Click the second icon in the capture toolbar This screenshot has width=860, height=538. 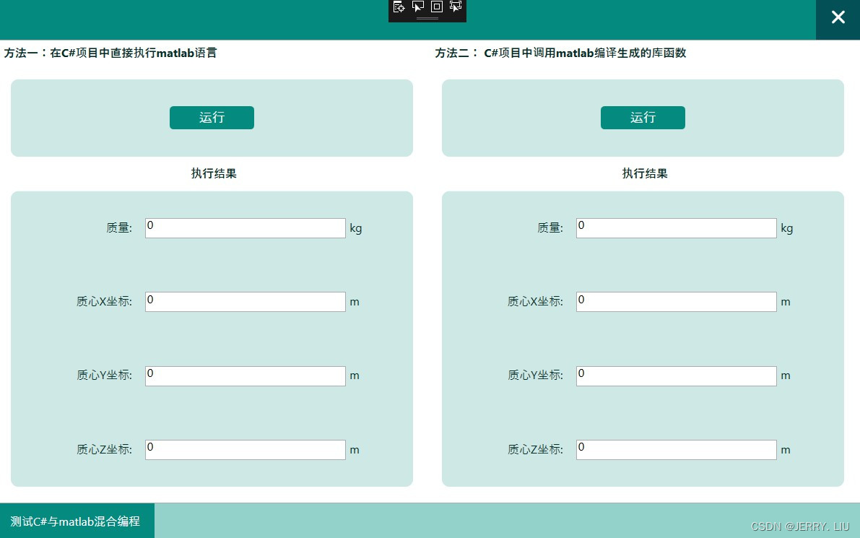coord(418,6)
